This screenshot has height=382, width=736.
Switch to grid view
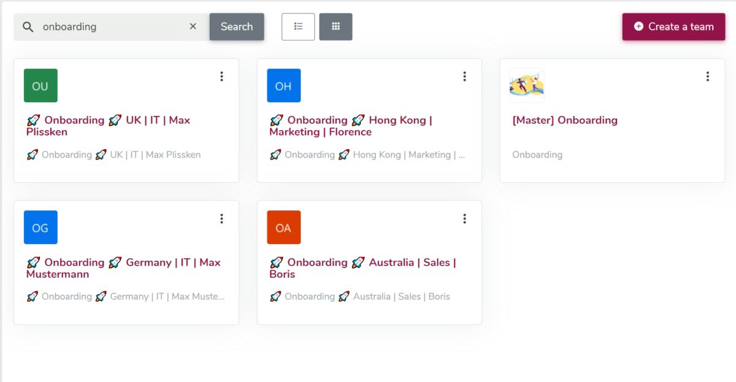pos(335,26)
